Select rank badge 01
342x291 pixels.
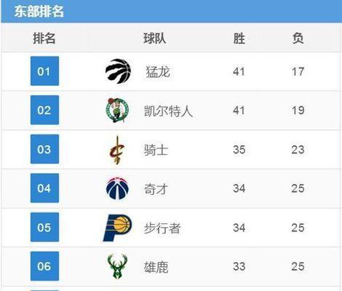44,71
